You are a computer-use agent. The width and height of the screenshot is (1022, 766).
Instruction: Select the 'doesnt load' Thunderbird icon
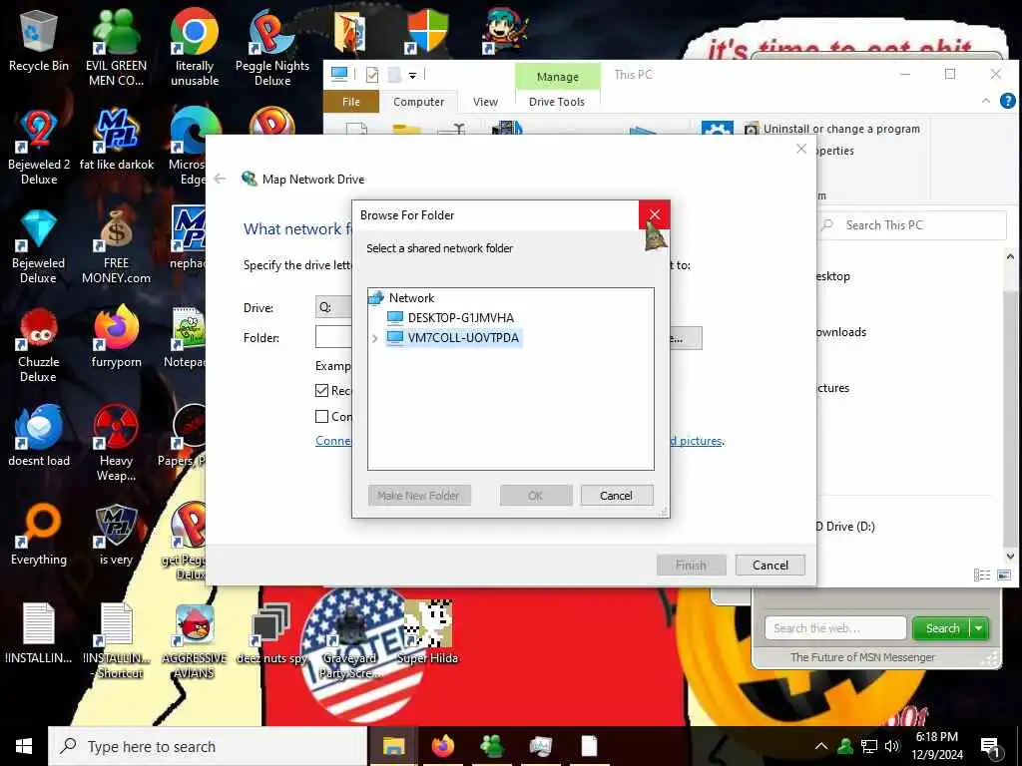[x=39, y=437]
